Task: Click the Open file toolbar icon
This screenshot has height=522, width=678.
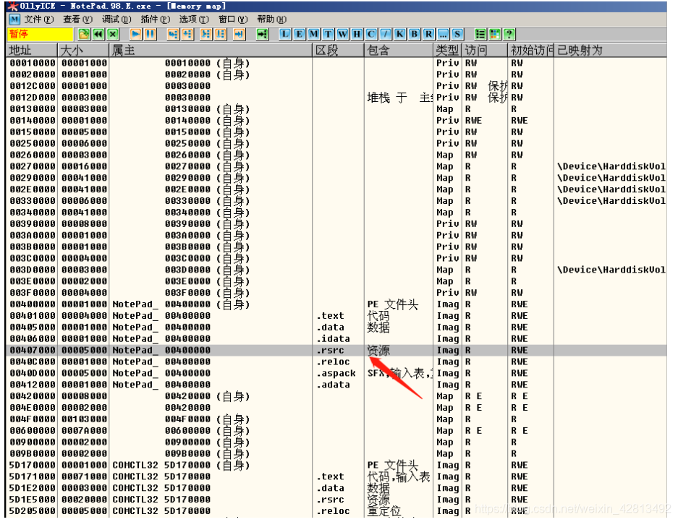Action: point(84,34)
